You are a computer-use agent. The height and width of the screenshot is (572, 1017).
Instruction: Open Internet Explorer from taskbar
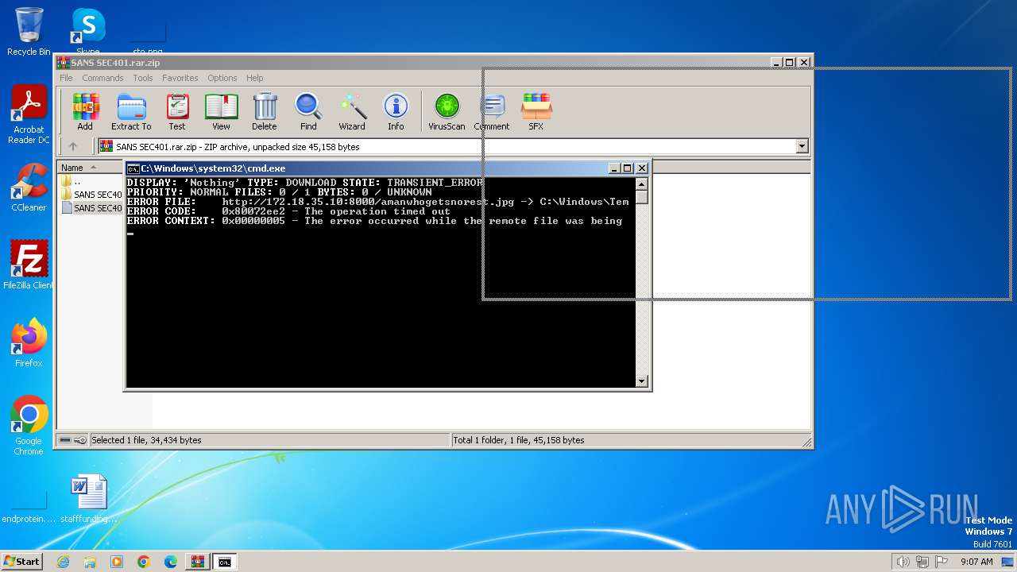[x=63, y=562]
